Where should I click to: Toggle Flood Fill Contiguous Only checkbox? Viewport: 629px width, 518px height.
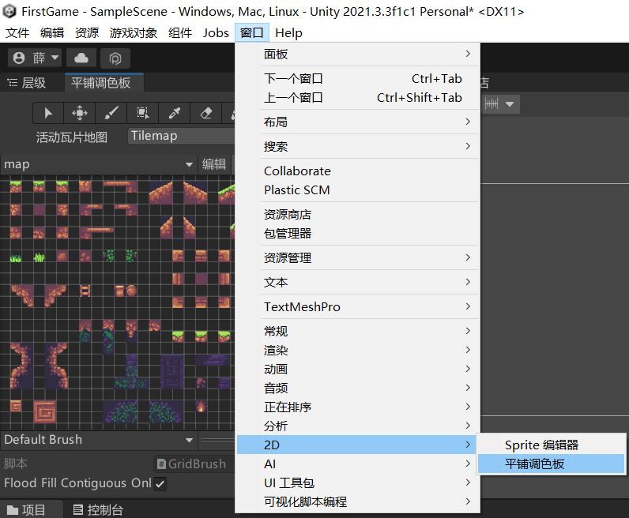tap(160, 483)
